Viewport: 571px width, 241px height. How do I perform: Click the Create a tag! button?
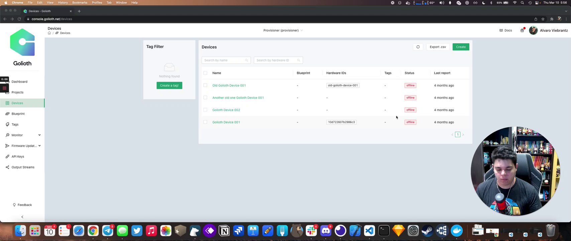click(x=169, y=85)
